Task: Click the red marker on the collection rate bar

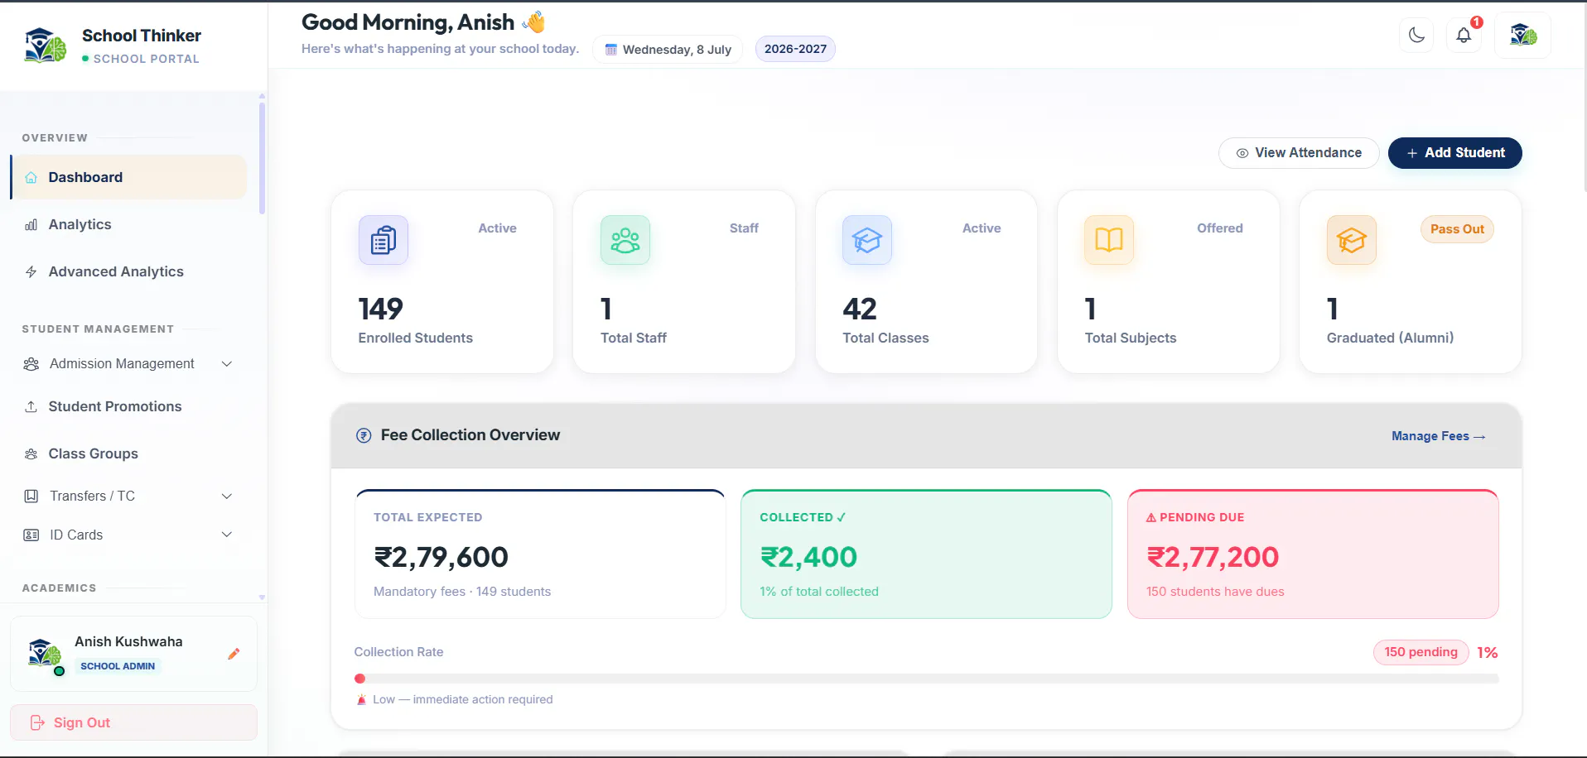Action: (x=359, y=679)
